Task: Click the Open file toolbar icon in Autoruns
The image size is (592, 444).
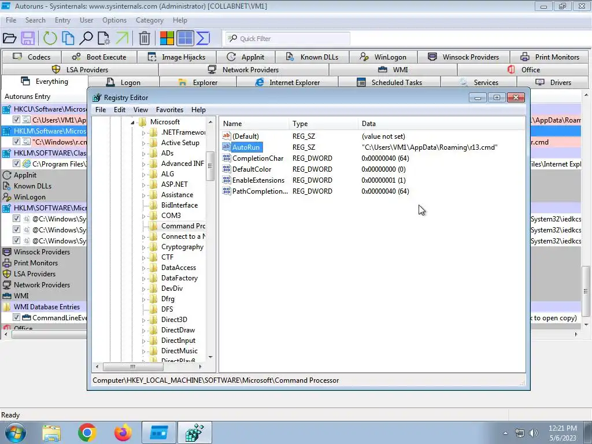Action: pos(9,38)
